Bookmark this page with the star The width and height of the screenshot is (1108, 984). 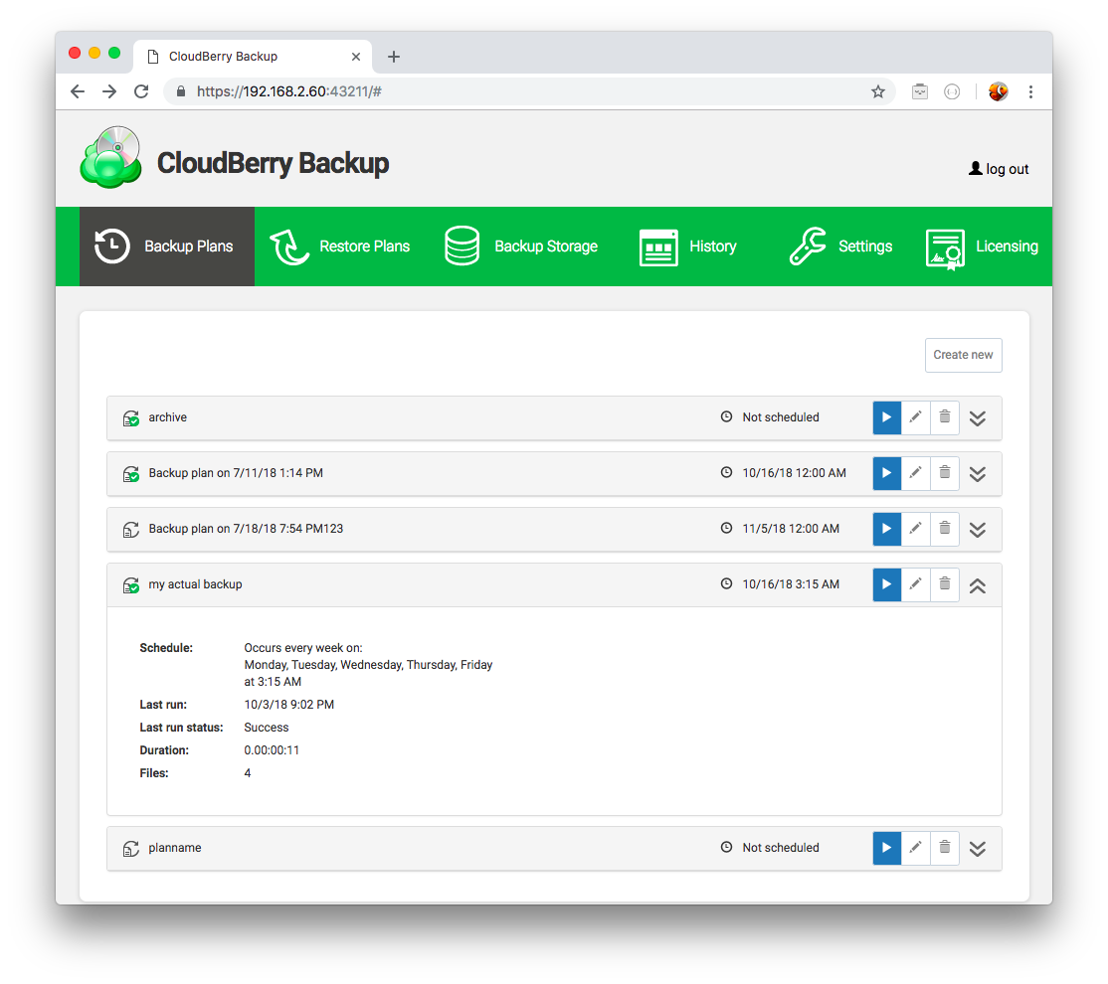click(x=878, y=91)
